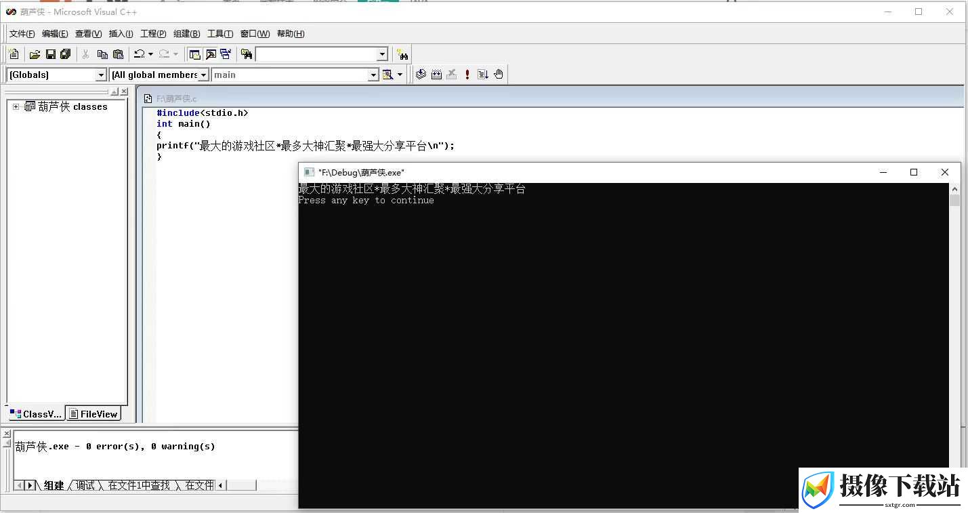The height and width of the screenshot is (513, 968).
Task: Click the int main() line
Action: tap(184, 124)
